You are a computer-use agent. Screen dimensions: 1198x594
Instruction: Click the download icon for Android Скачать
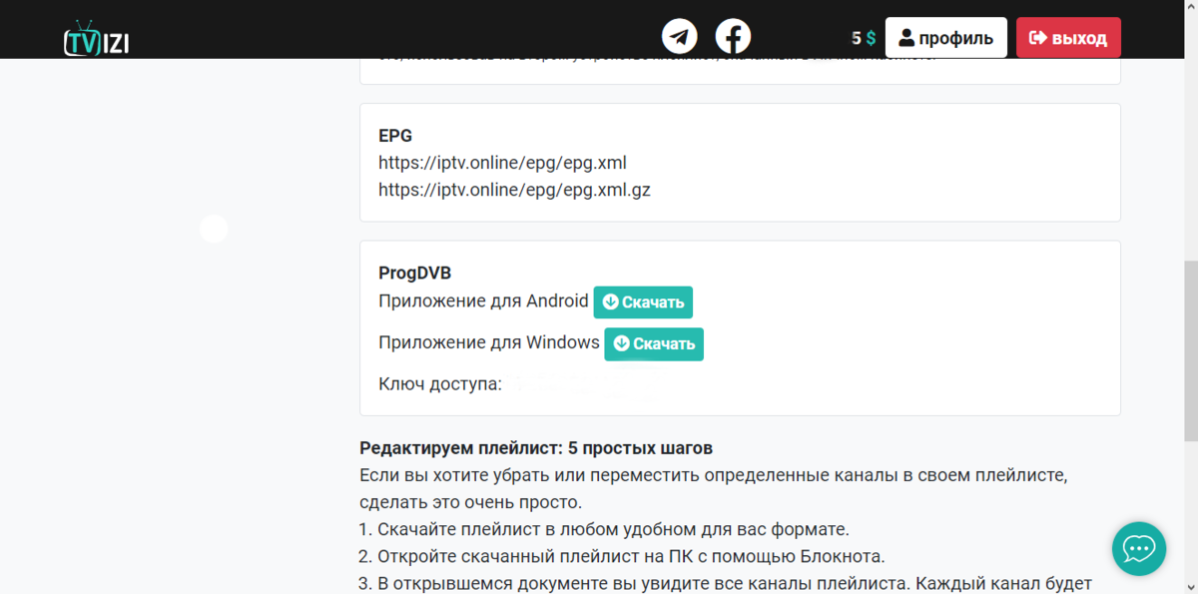point(611,301)
